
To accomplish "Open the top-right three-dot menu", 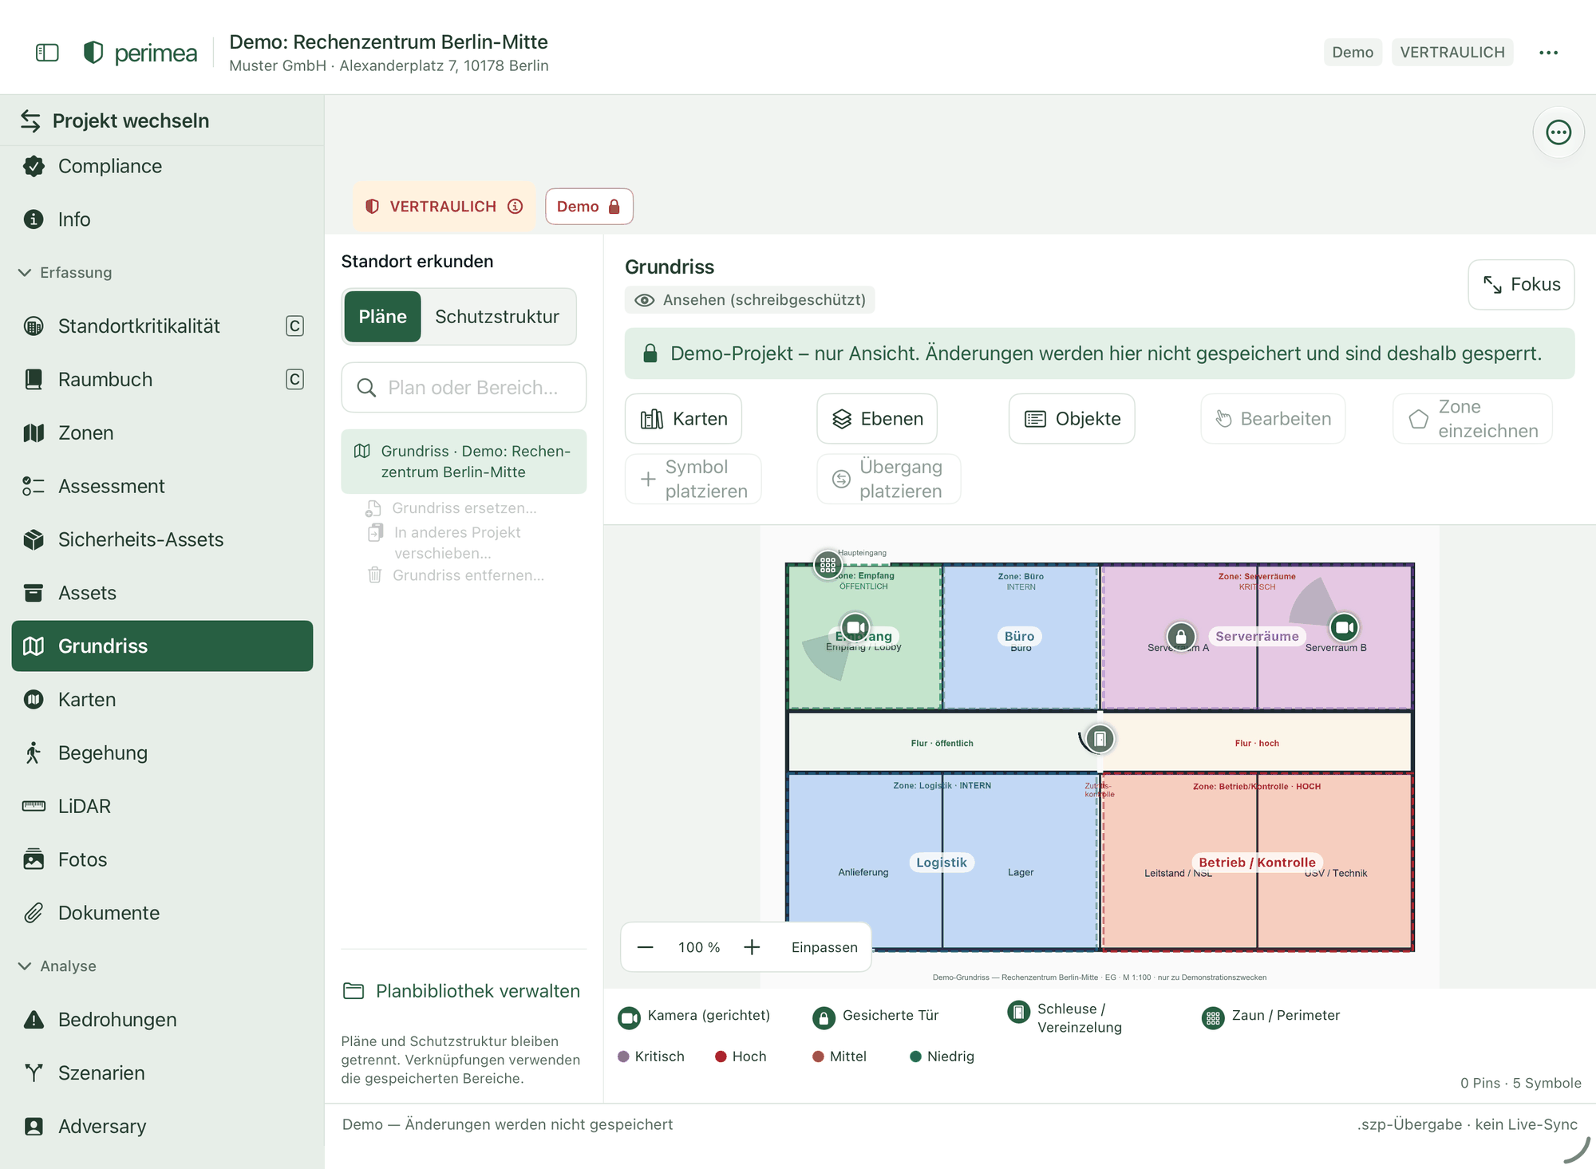I will click(x=1548, y=53).
